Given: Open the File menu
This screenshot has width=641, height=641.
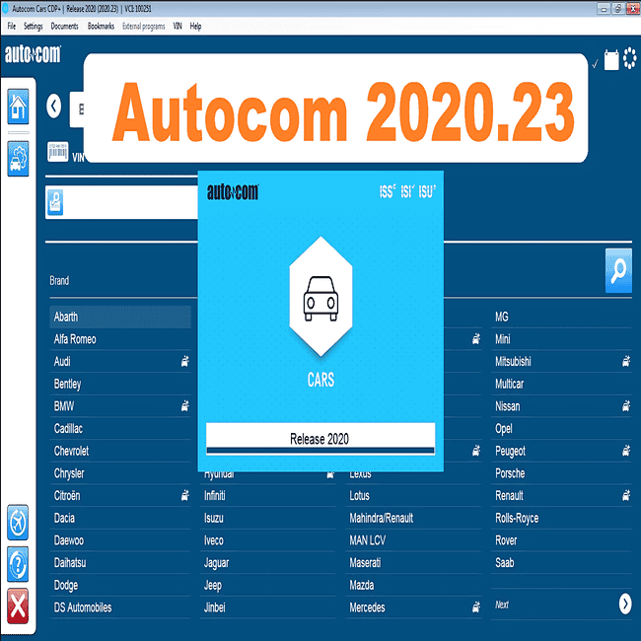Looking at the screenshot, I should [12, 27].
